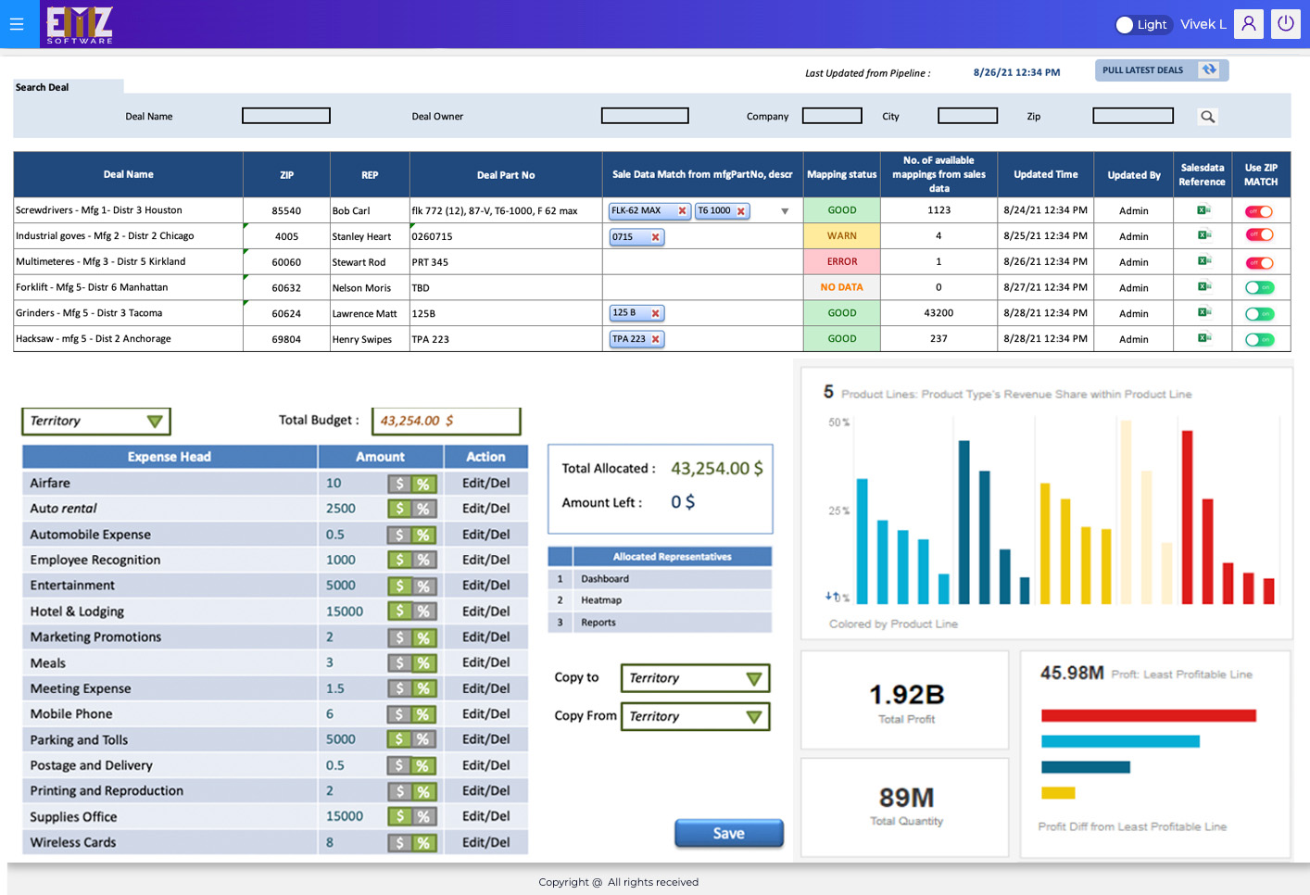This screenshot has width=1310, height=895.
Task: Remove the FLK-62 MAX tag
Action: 682,211
